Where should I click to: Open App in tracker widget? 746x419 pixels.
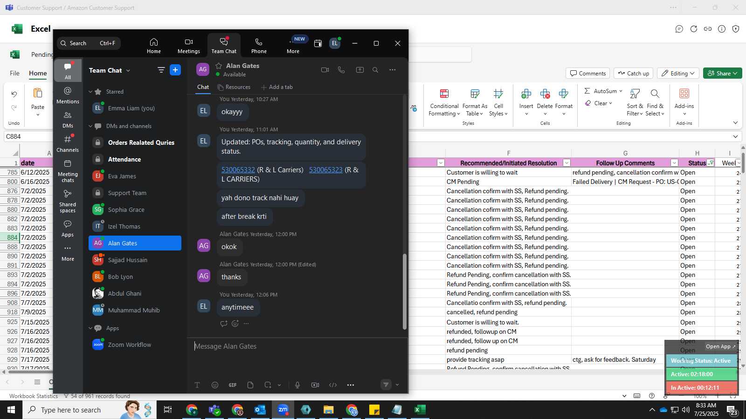pyautogui.click(x=720, y=346)
